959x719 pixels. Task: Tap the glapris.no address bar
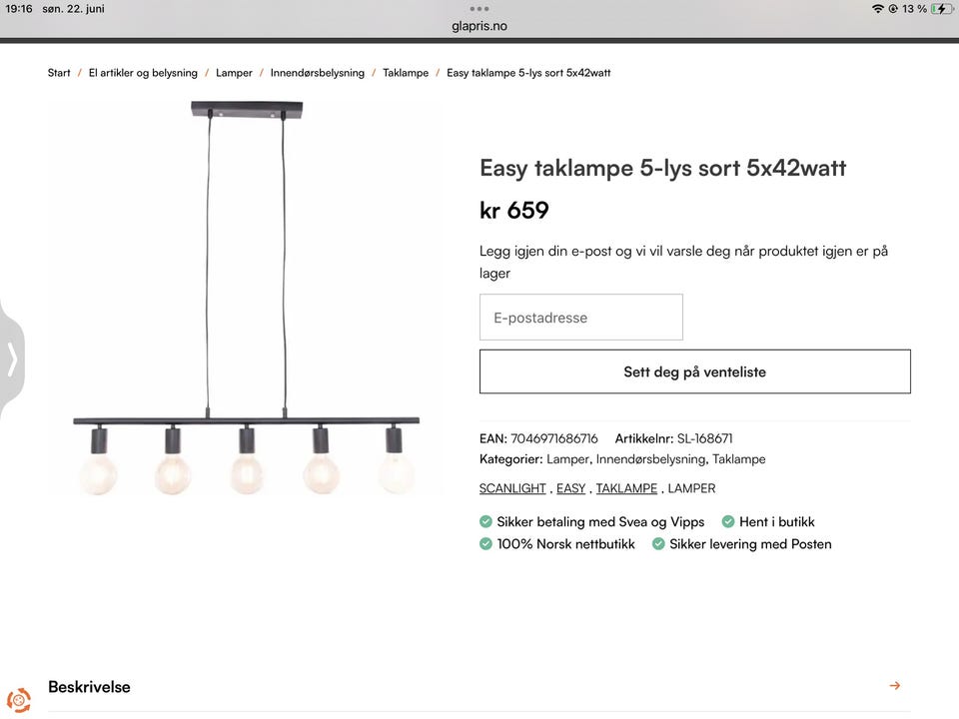pos(479,26)
